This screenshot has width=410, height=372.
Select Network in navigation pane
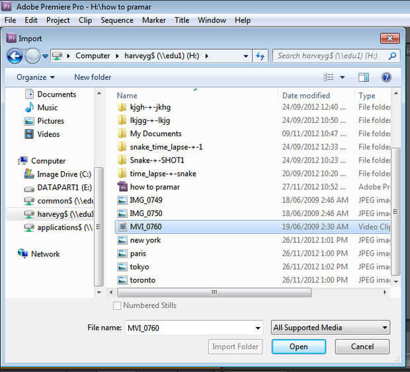(x=39, y=254)
